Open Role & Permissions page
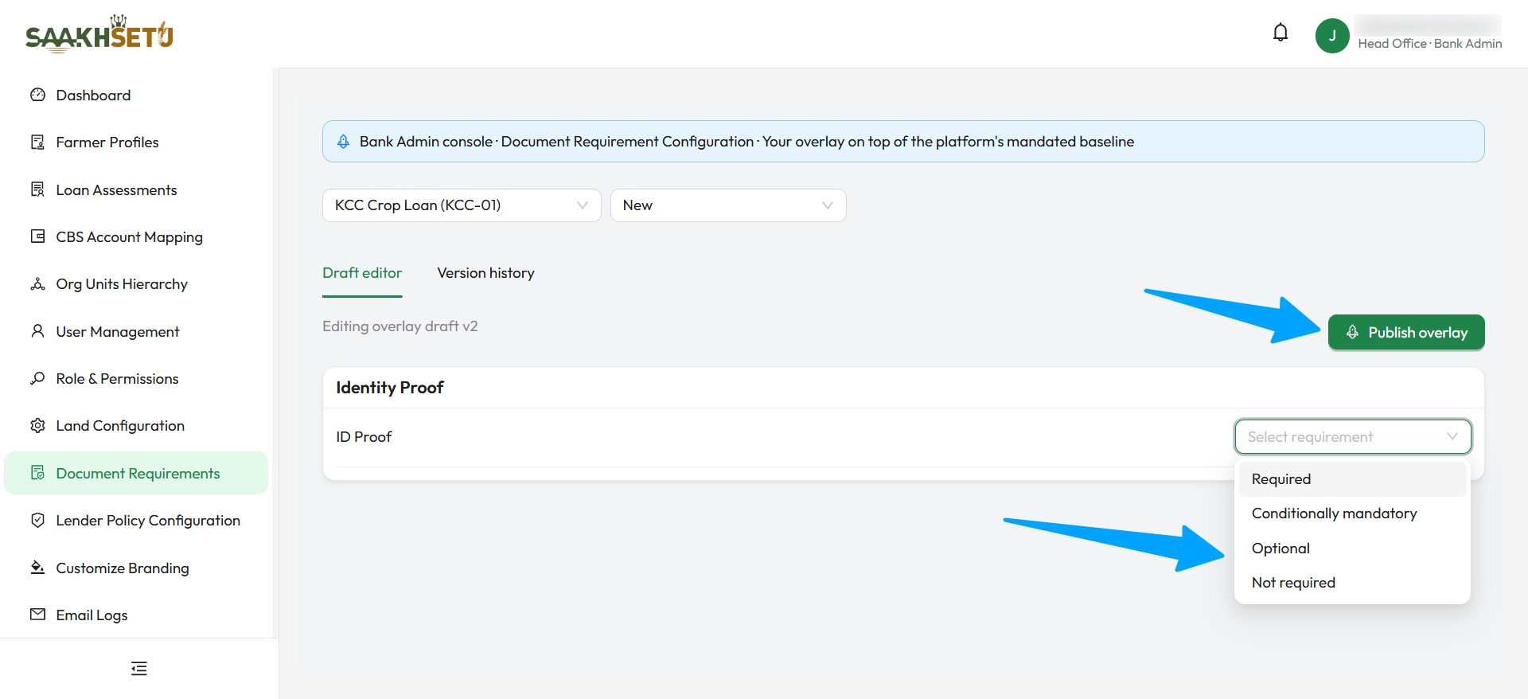The height and width of the screenshot is (699, 1528). click(136, 378)
